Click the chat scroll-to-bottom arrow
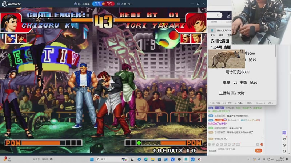The height and width of the screenshot is (163, 291). (x=262, y=138)
